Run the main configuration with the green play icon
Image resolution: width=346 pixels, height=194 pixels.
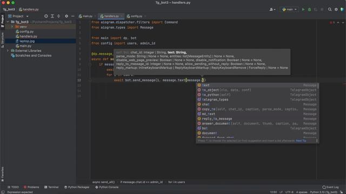pyautogui.click(x=303, y=10)
